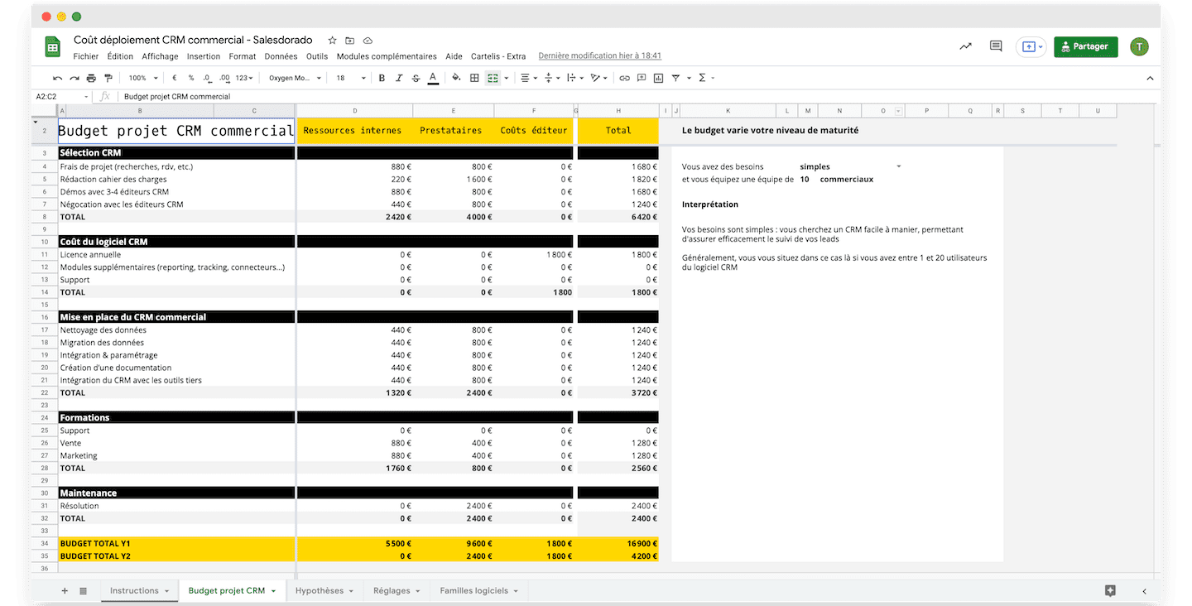Open horizontal alignment dropdown

click(x=527, y=78)
